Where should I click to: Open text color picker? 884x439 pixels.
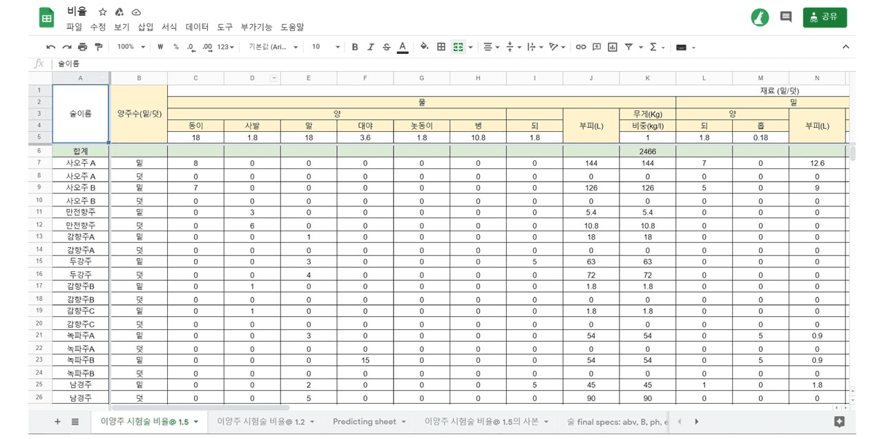point(403,47)
